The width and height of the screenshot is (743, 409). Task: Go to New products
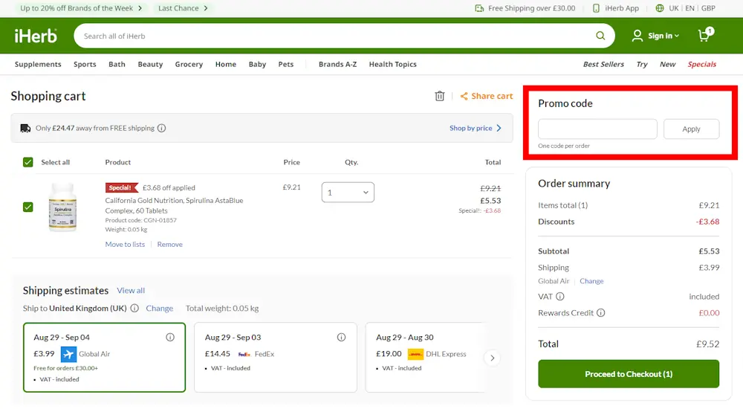tap(668, 64)
